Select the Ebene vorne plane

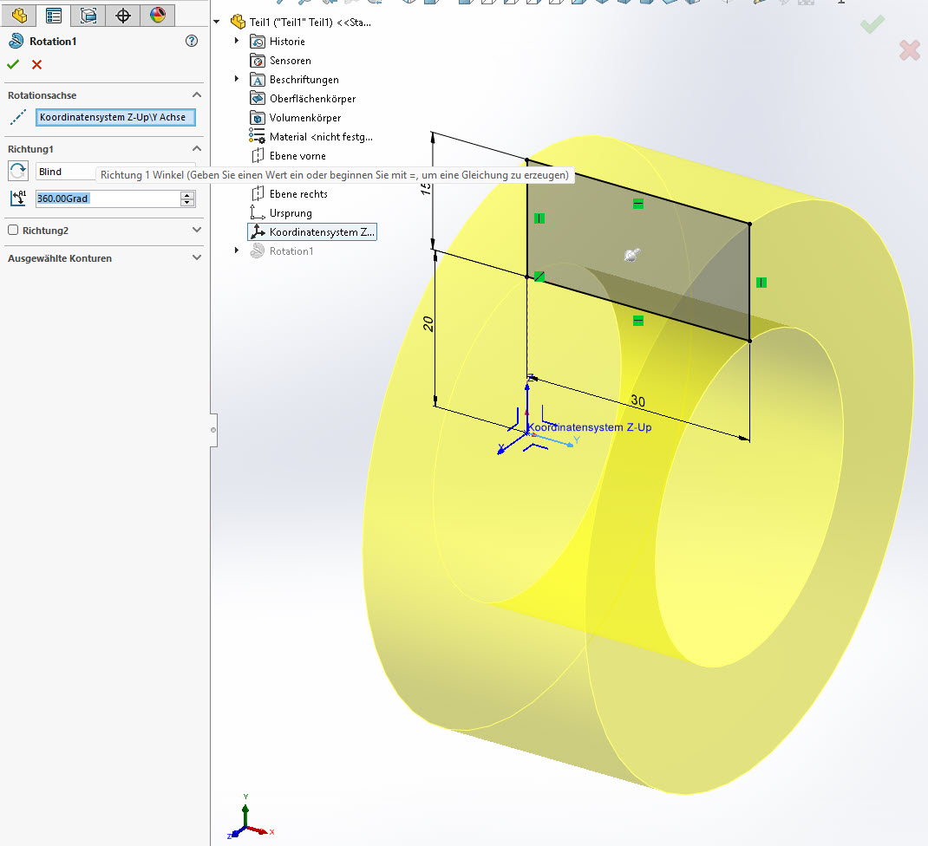[289, 156]
